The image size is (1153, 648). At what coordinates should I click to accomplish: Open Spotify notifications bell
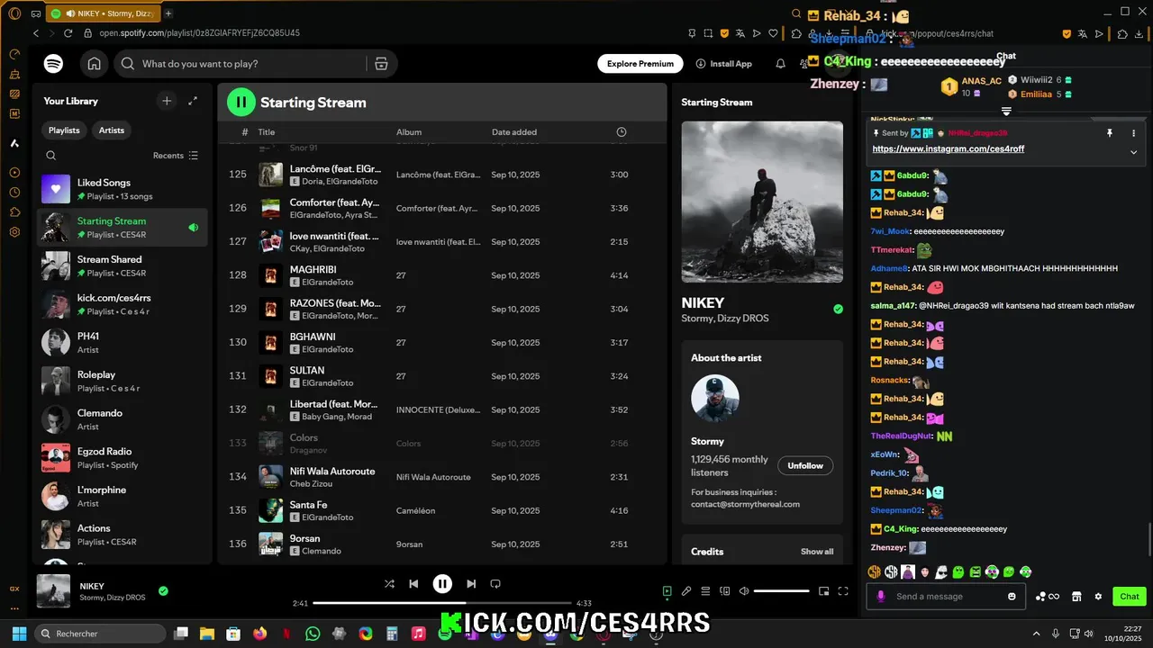[x=780, y=64]
